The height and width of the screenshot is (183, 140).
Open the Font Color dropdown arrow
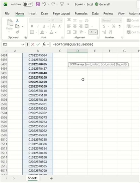click(56, 32)
